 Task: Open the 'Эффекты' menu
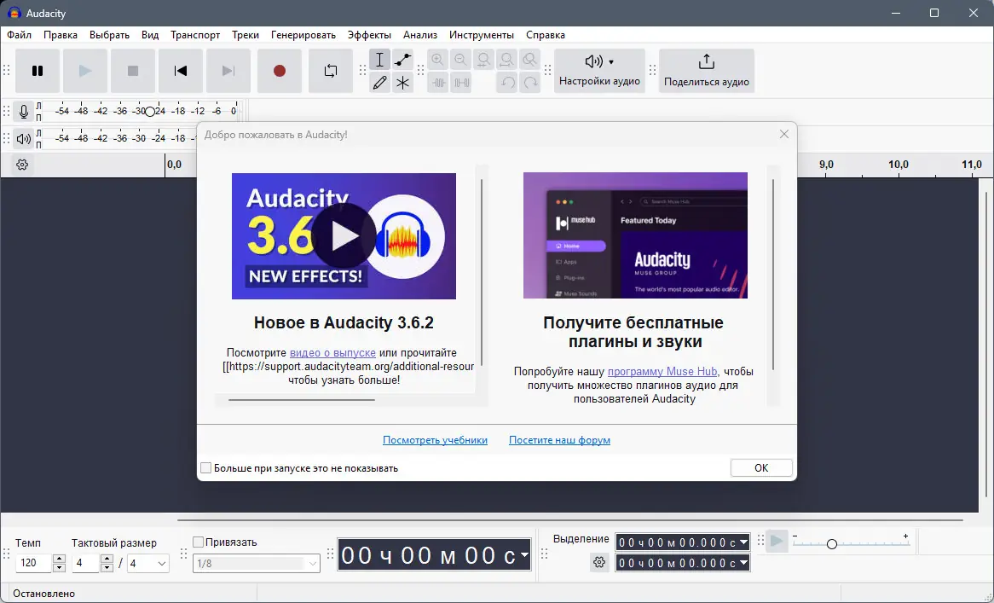[370, 35]
